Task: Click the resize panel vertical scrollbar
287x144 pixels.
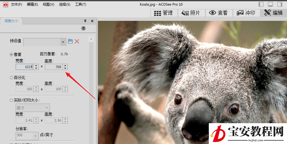Action: click(x=91, y=93)
